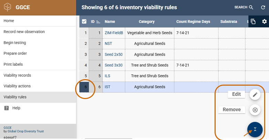Select row 6 via its row number cell

[x=84, y=87]
